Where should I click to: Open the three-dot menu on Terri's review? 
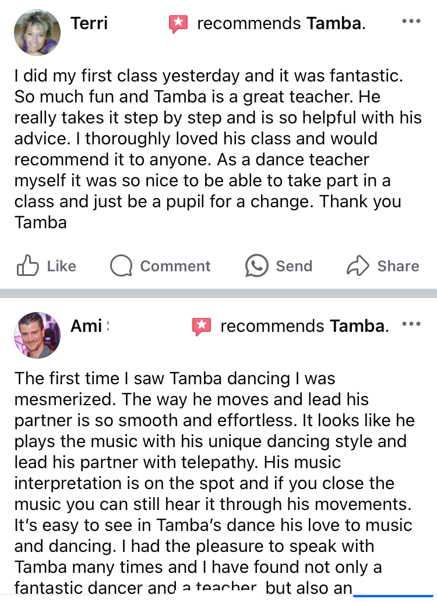coord(411,22)
